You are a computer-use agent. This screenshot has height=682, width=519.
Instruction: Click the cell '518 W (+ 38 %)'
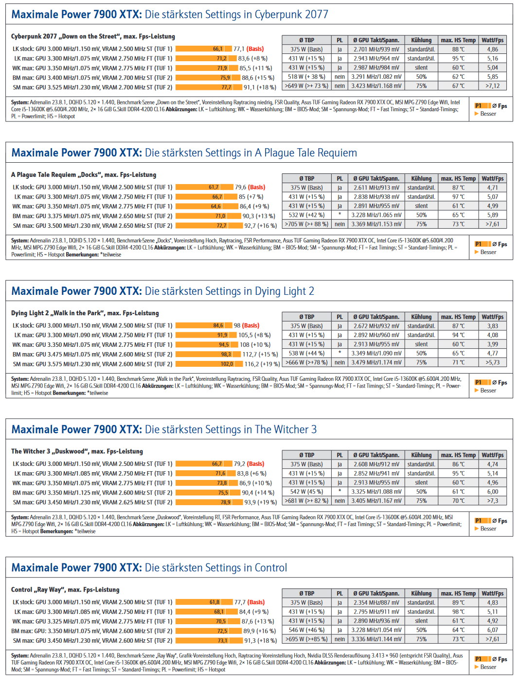306,77
